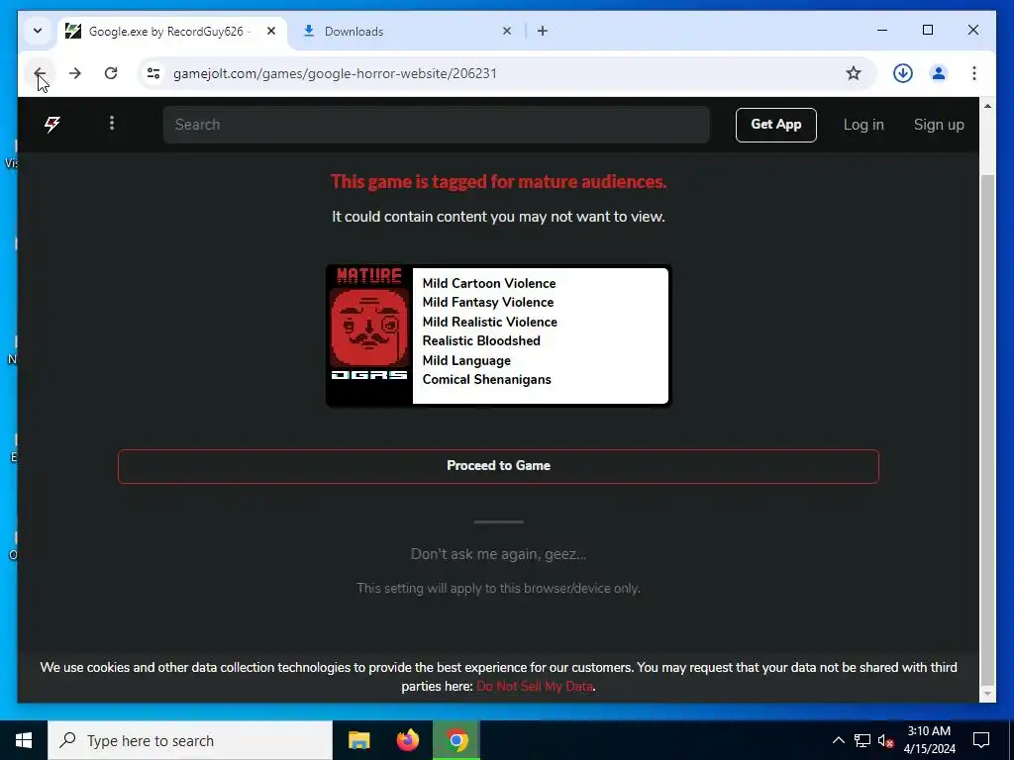Click the address bar URL
The height and width of the screenshot is (760, 1014).
click(x=335, y=73)
